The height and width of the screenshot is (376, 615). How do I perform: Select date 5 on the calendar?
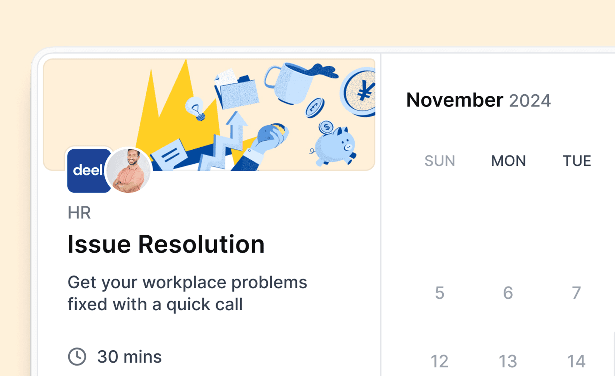[439, 292]
